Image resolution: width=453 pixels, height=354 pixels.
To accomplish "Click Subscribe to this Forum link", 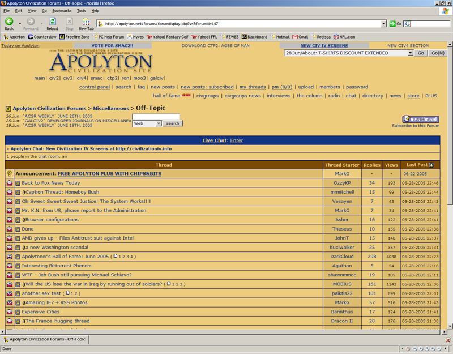I will 416,126.
